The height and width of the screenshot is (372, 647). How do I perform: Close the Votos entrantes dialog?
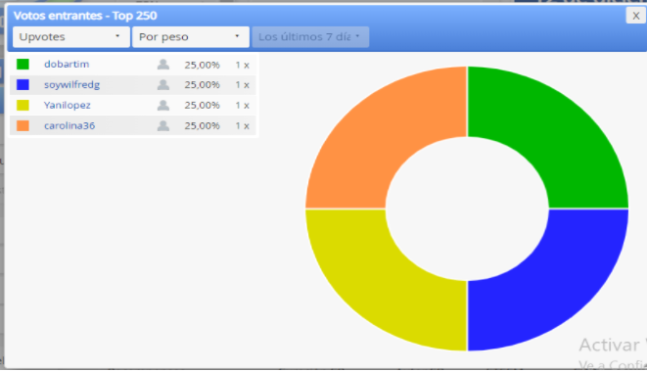[x=635, y=16]
